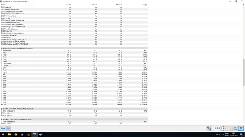This screenshot has height=137, width=245.
Task: Click the blue X close sensors button
Action: [241, 128]
